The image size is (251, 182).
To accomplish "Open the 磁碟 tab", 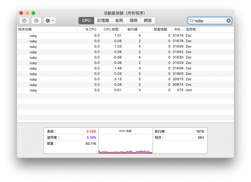I will pyautogui.click(x=134, y=21).
